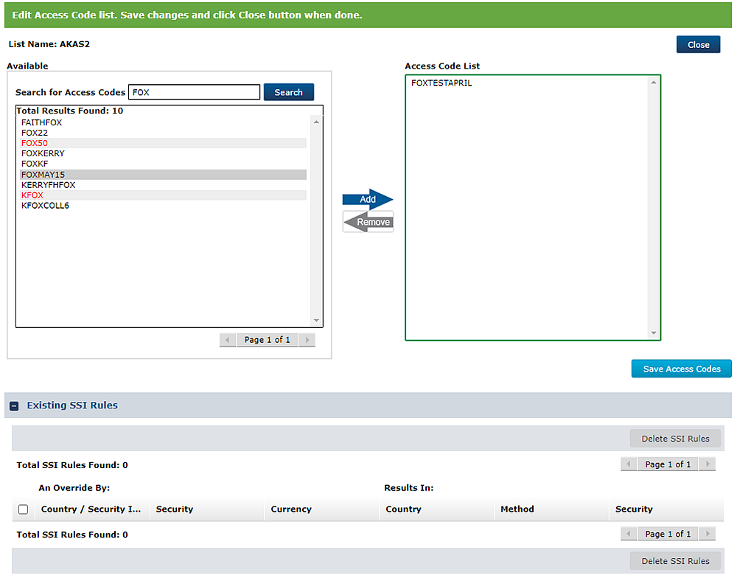Go to next page of Available results
Image resolution: width=737 pixels, height=578 pixels.
307,340
